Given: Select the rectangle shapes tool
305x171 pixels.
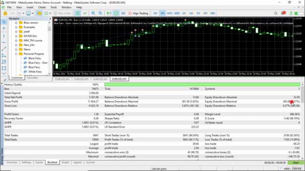Looking at the screenshot, I should [x=4, y=68].
